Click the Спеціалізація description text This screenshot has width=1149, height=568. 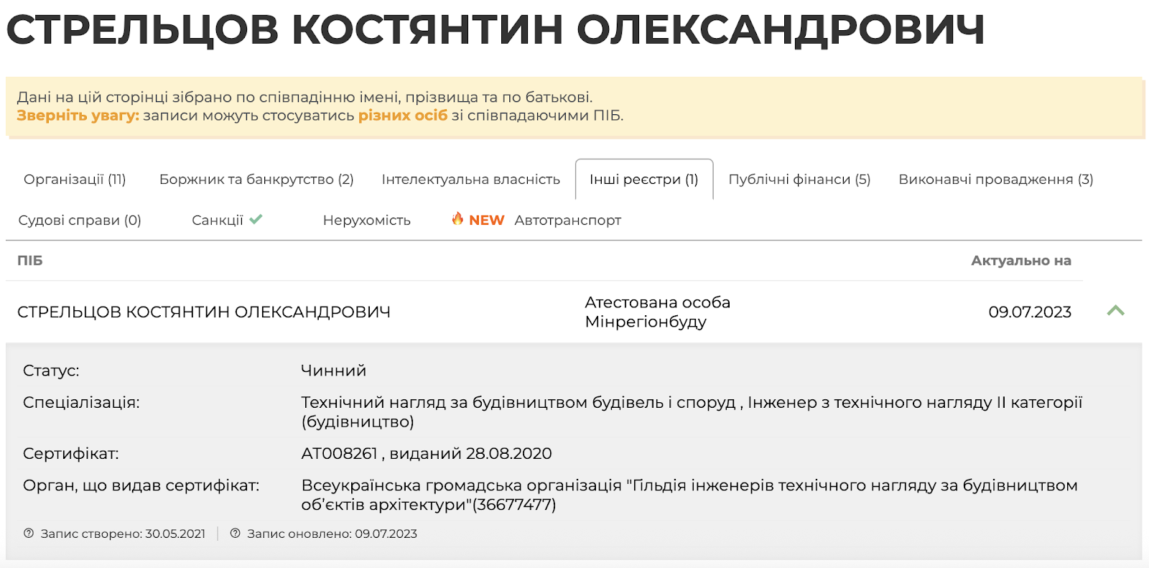pos(692,412)
